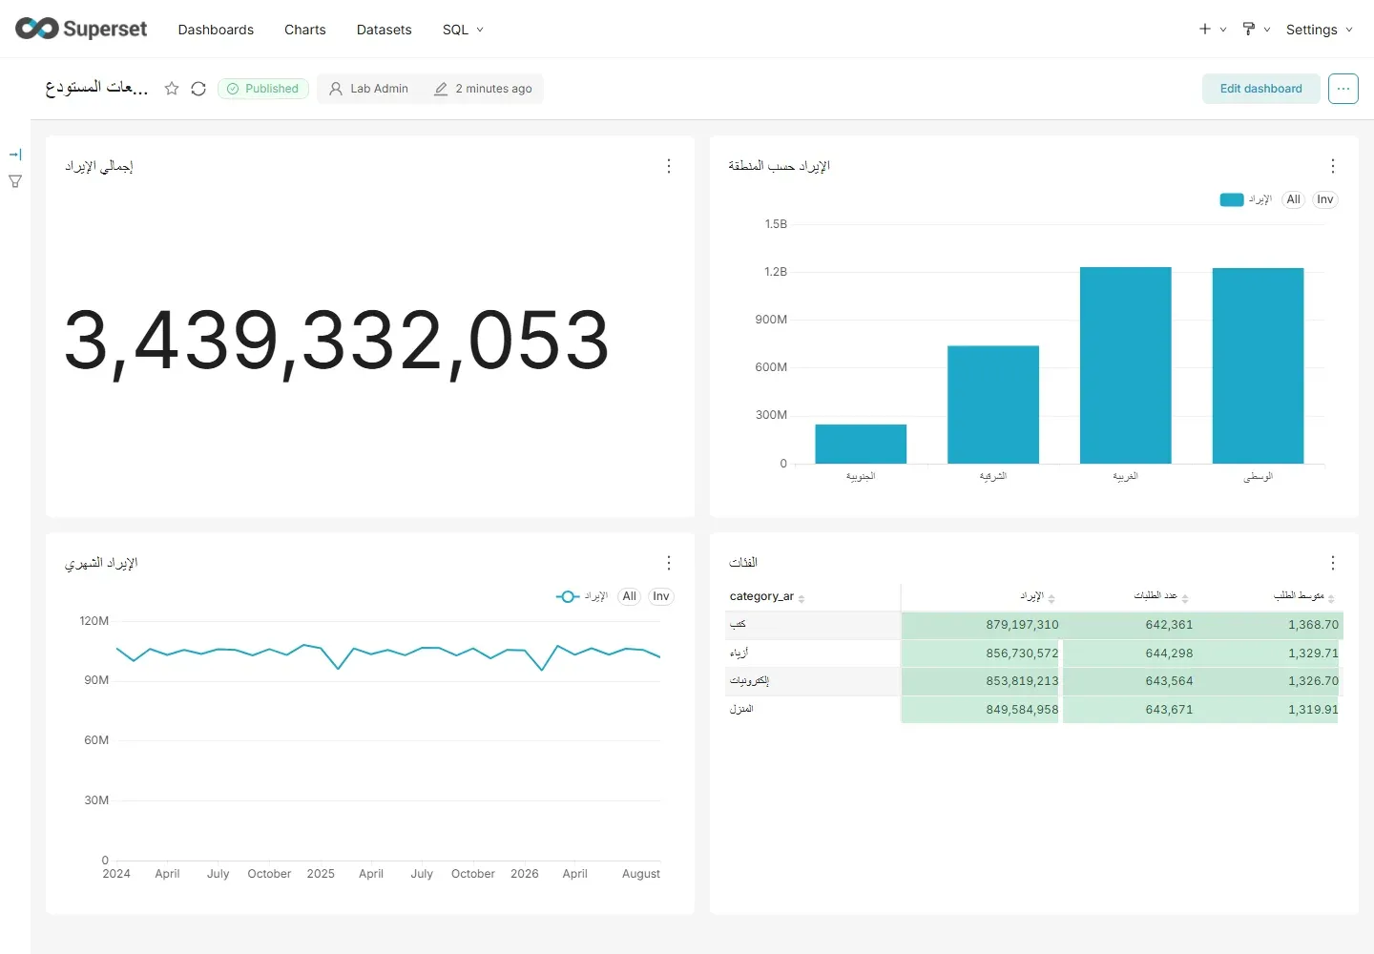This screenshot has height=954, width=1374.
Task: Click the teal legend swatch in bar chart
Action: 1232,199
